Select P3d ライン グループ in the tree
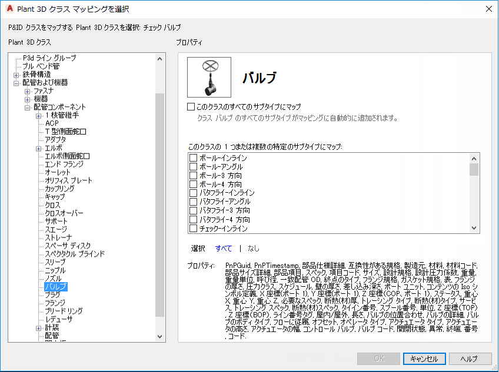The width and height of the screenshot is (499, 372). point(49,58)
